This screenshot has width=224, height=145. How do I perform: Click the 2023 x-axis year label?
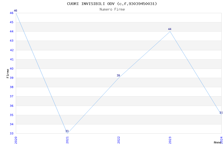[170, 140]
